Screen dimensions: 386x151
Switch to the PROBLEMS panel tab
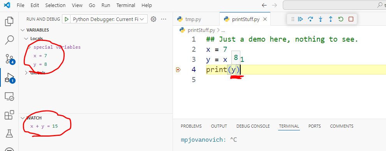pos(191,126)
